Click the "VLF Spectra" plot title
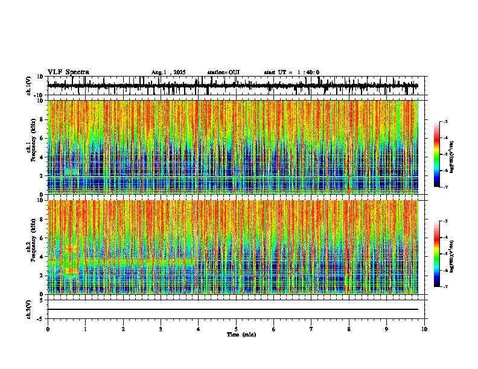Viewport: 478px width, 369px height. click(x=68, y=72)
